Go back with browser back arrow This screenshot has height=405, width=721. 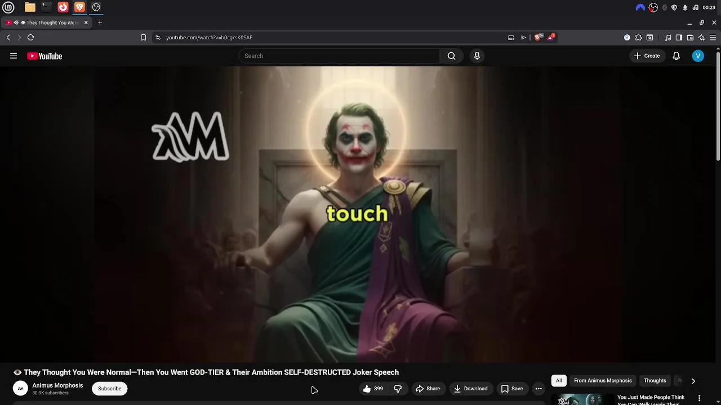pyautogui.click(x=8, y=37)
